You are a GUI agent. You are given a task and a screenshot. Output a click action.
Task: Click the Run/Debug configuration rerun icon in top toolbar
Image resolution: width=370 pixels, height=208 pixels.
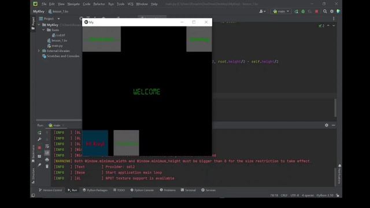(297, 12)
